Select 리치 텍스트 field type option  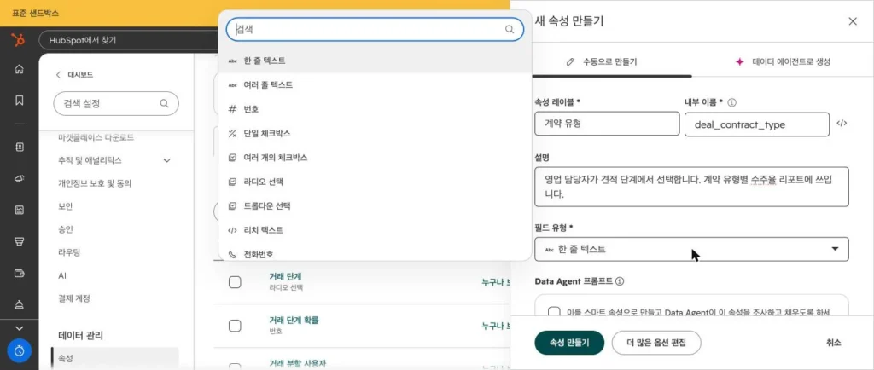375,230
